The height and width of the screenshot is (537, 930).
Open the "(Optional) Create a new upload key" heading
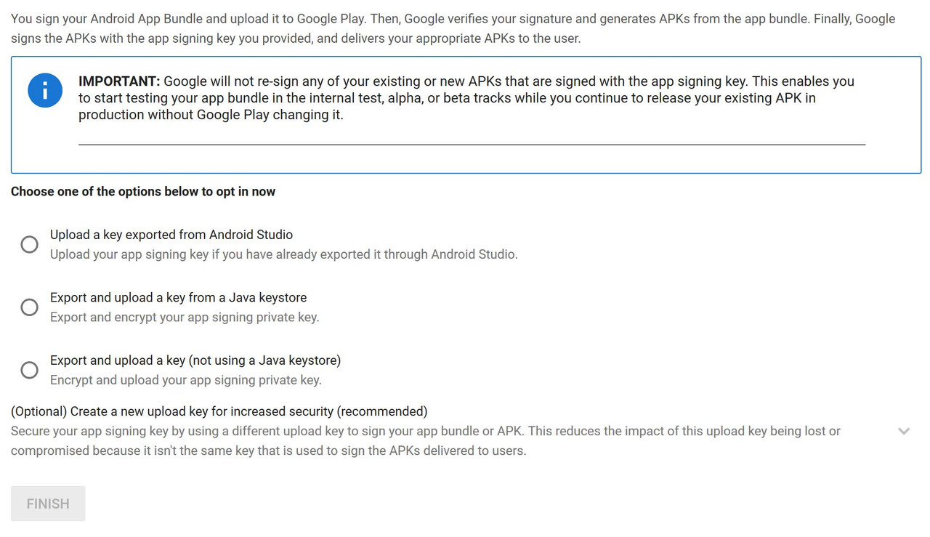[x=219, y=411]
